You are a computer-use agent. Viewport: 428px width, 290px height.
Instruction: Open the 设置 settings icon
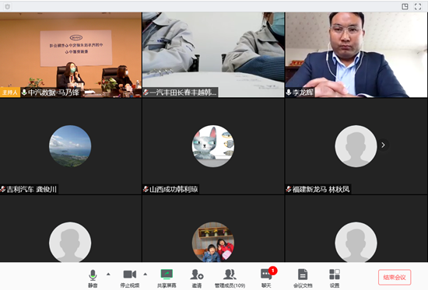pyautogui.click(x=335, y=278)
